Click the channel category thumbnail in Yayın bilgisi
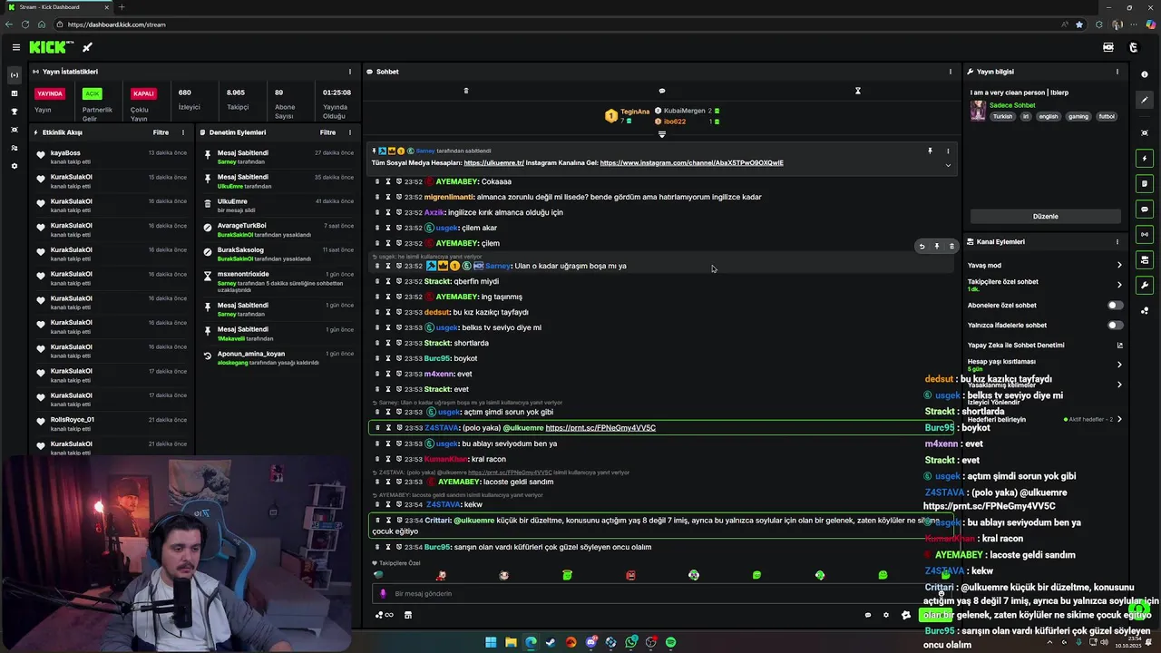The width and height of the screenshot is (1161, 653). point(978,111)
